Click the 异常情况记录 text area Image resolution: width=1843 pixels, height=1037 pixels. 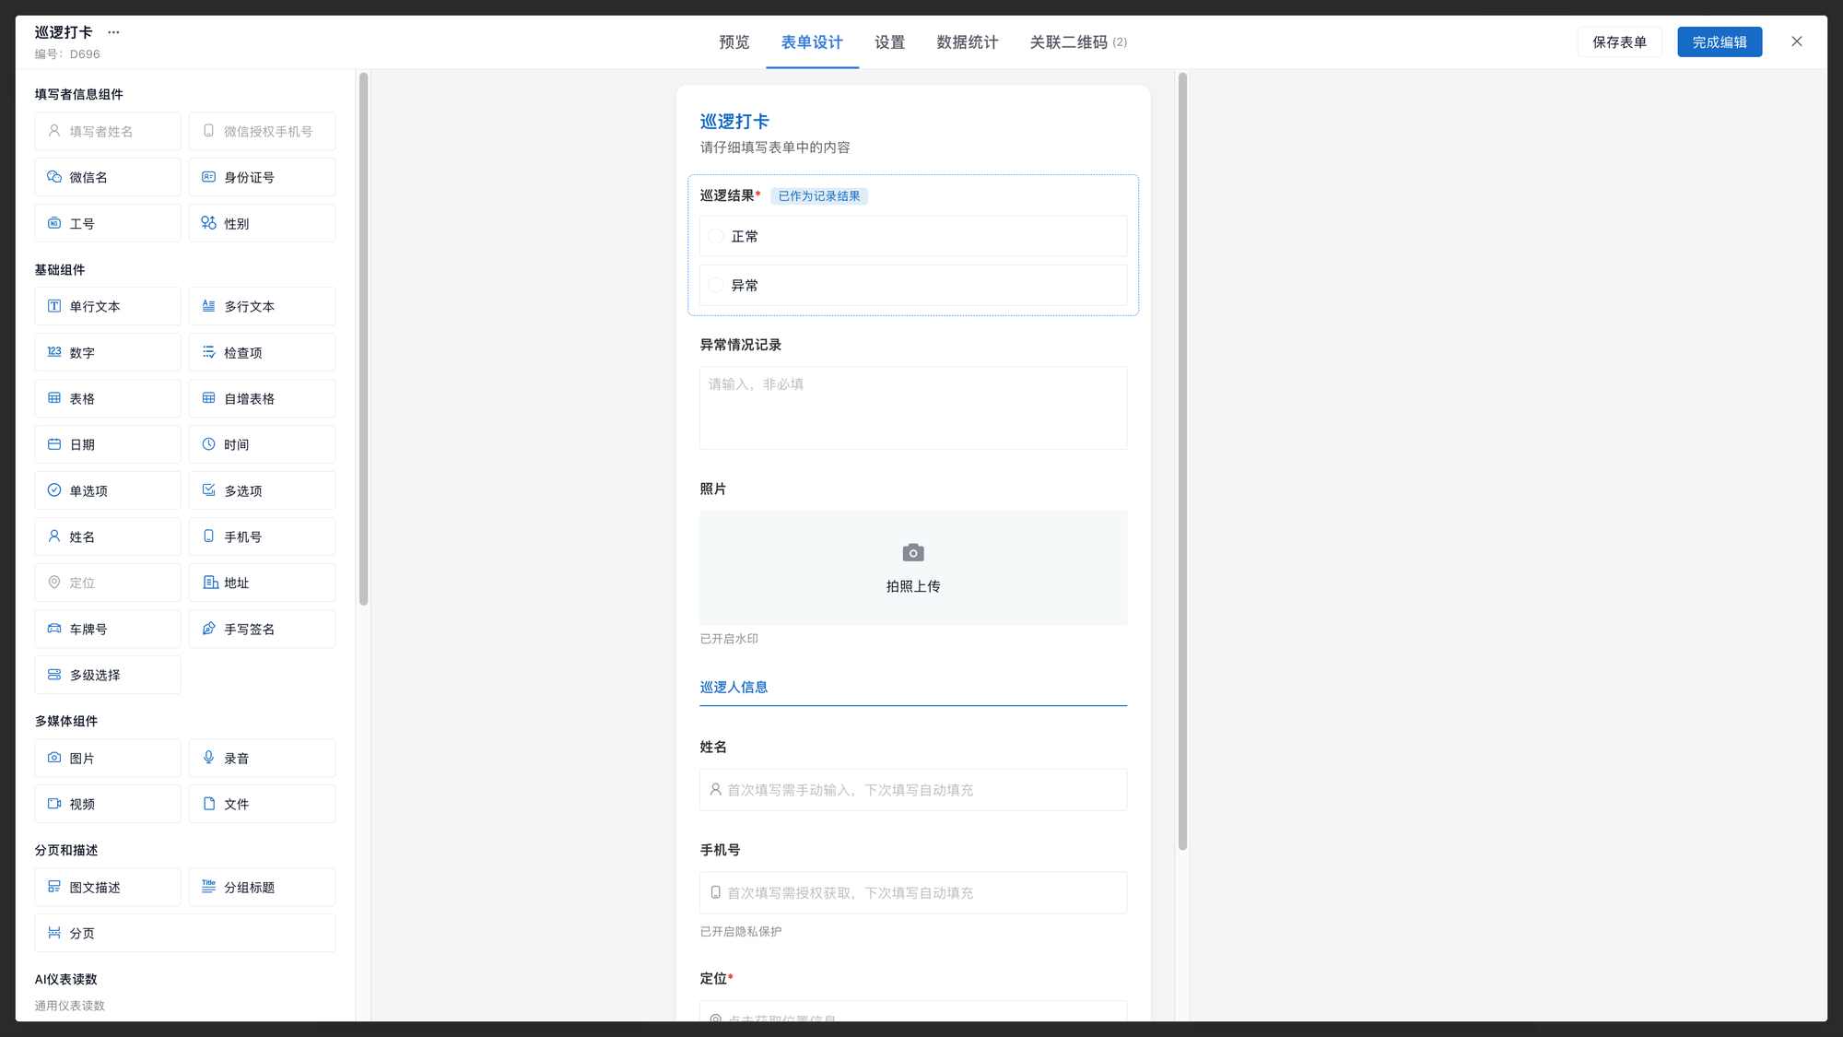coord(913,408)
